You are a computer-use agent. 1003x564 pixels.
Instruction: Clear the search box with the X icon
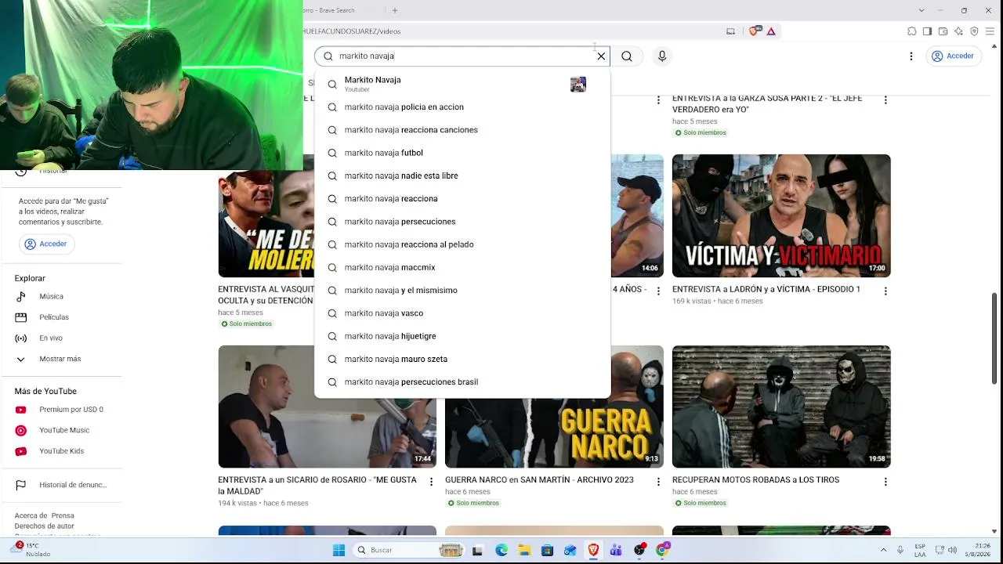coord(601,56)
